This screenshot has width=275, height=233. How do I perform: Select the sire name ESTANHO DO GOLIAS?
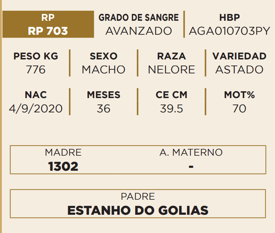tap(138, 210)
